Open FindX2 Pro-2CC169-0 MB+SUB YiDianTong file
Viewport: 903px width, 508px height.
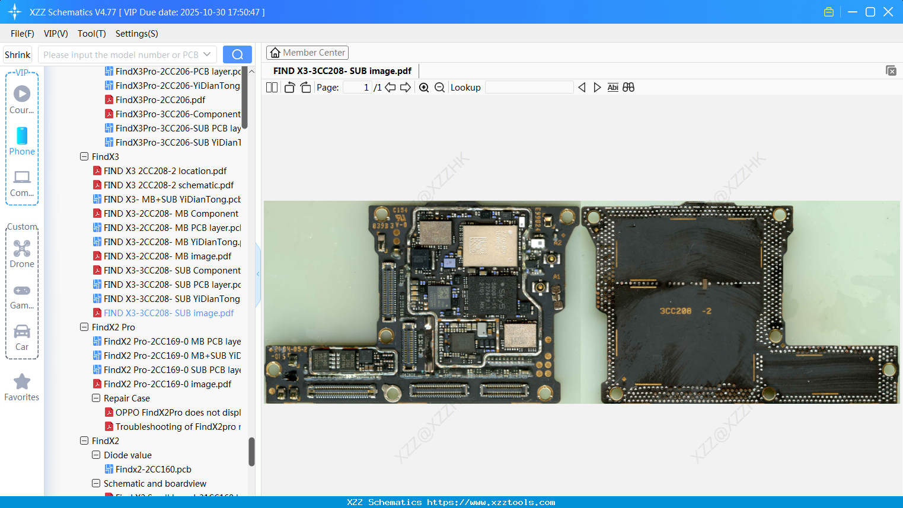click(167, 356)
